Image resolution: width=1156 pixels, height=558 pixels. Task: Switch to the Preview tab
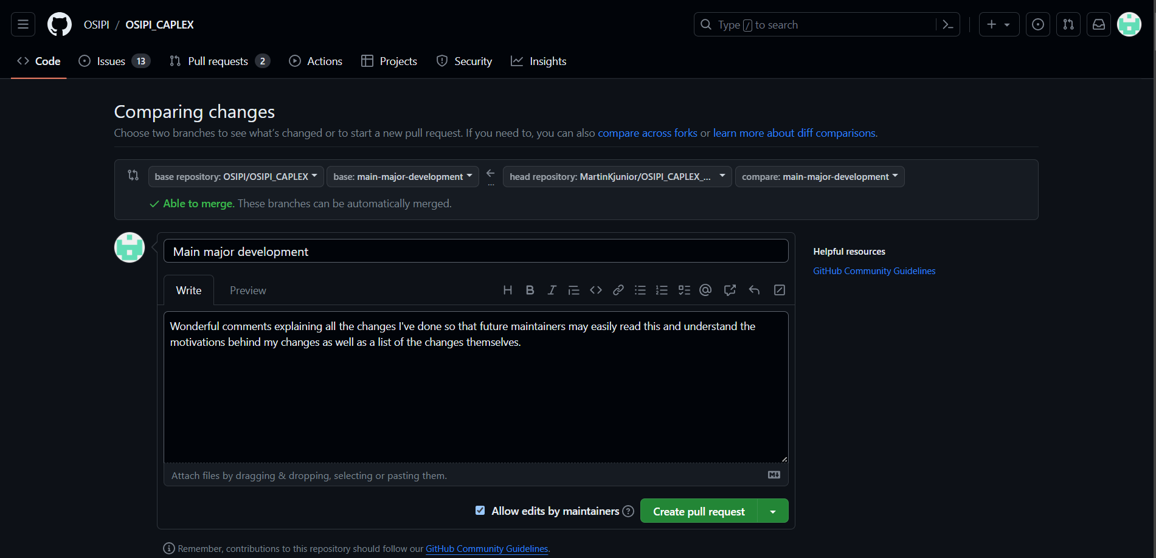247,290
